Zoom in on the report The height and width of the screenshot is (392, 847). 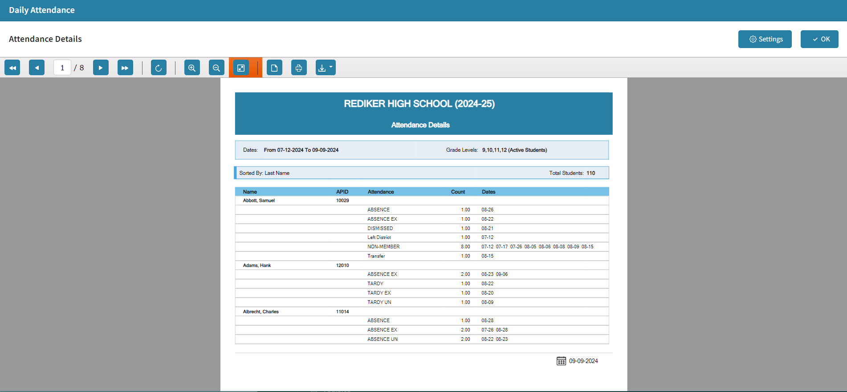192,68
